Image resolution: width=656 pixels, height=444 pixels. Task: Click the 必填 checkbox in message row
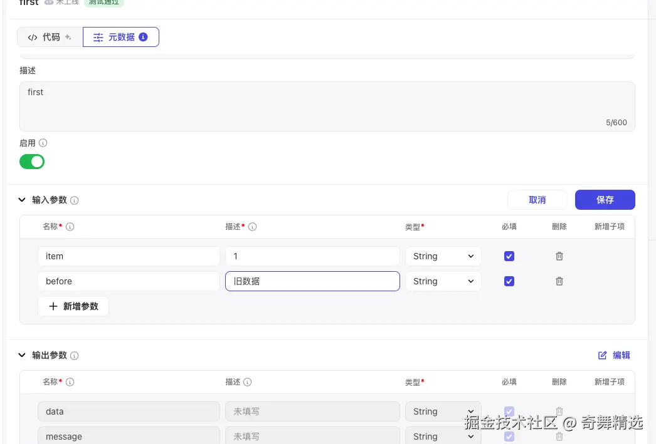[x=509, y=436]
